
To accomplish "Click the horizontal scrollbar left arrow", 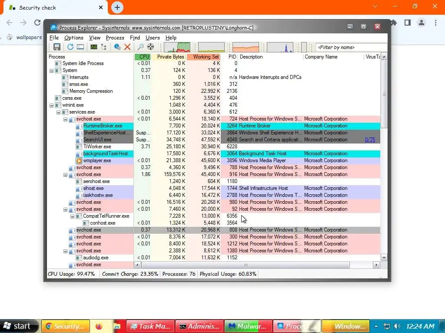I will (138, 265).
